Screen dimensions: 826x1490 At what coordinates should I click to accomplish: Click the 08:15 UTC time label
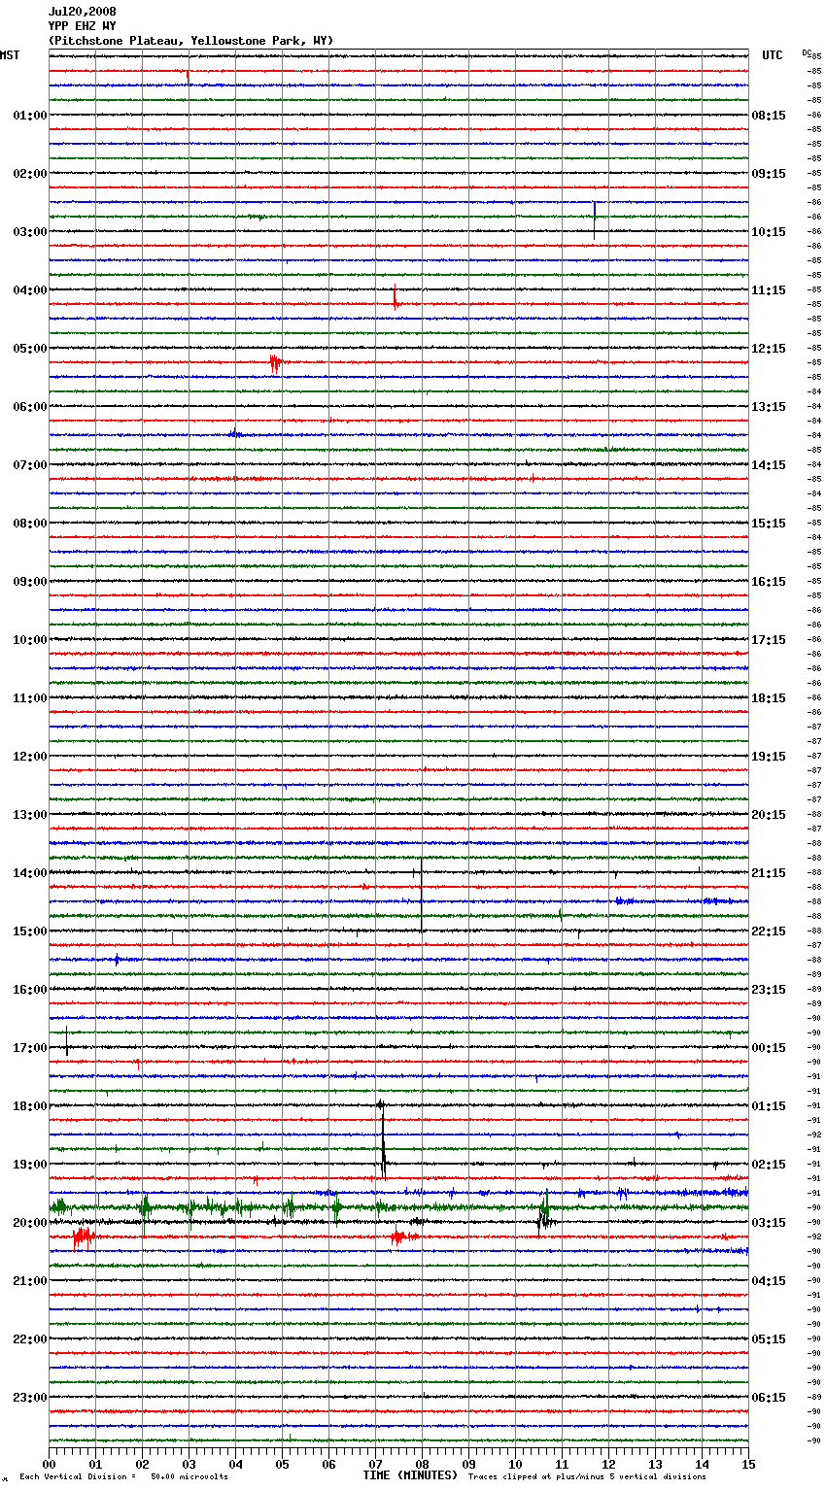pyautogui.click(x=769, y=116)
